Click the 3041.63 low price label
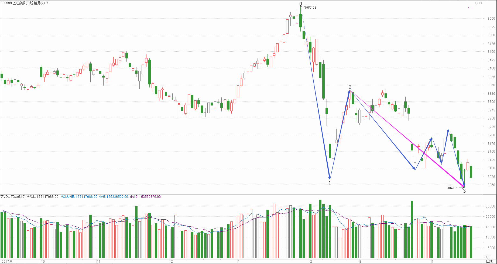The width and height of the screenshot is (497, 264). [x=453, y=188]
